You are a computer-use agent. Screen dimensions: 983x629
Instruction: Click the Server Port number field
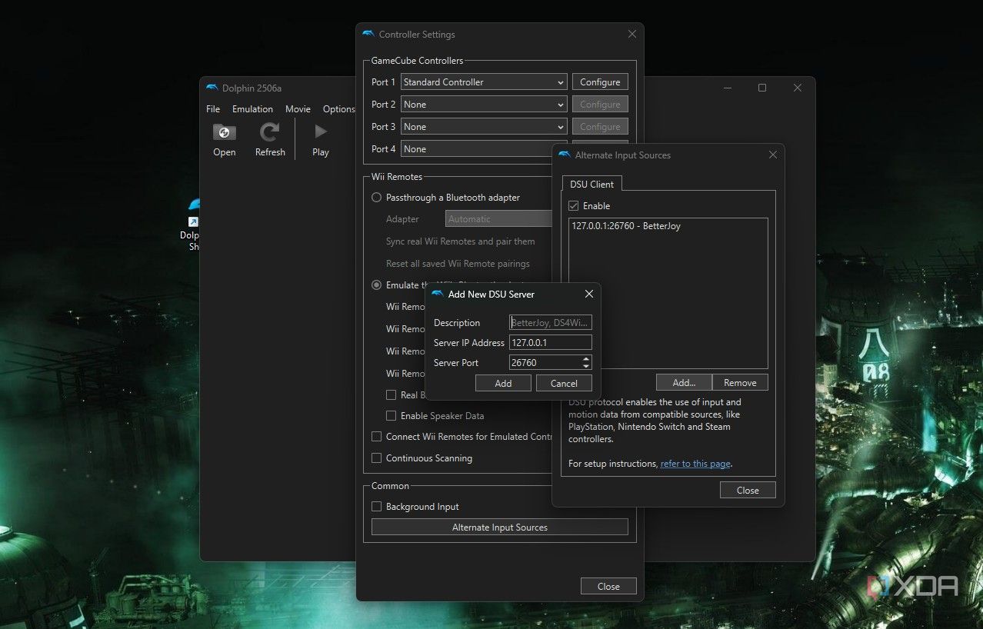545,363
